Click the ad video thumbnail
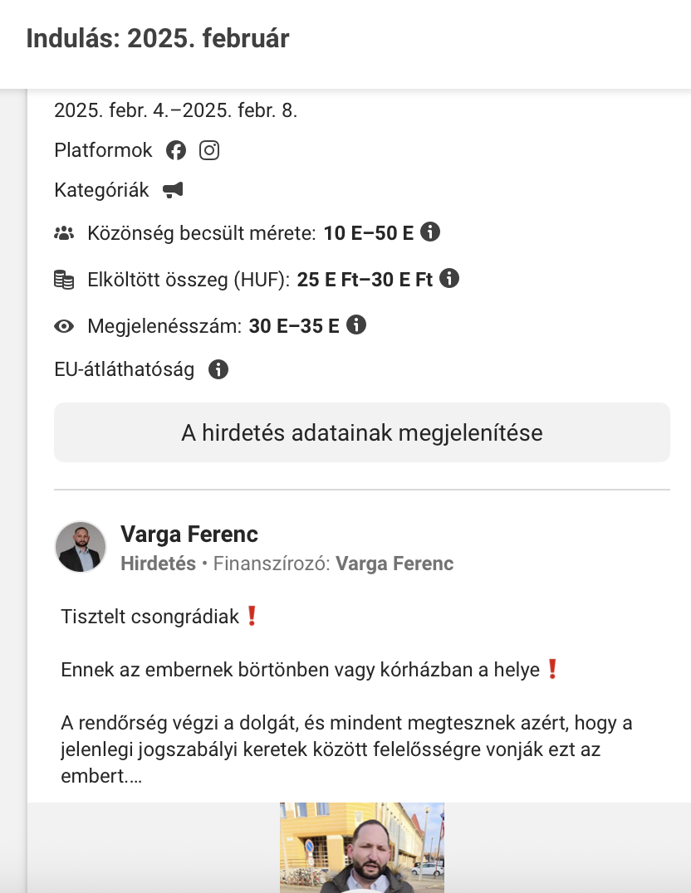The image size is (691, 893). click(362, 847)
